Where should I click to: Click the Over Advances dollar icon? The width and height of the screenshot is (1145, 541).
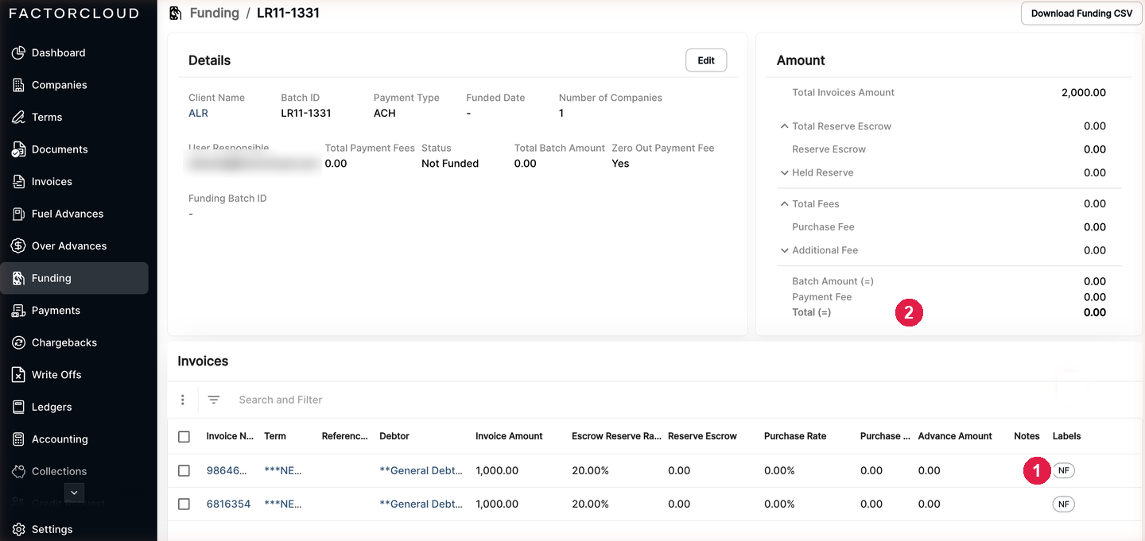click(x=18, y=246)
